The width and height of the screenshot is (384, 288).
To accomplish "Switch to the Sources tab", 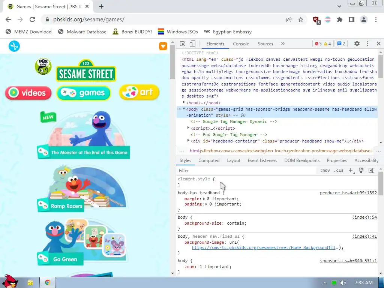I will pos(265,44).
